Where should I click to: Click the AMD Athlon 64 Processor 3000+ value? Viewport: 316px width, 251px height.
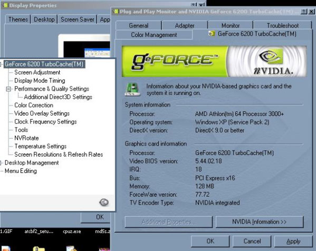coord(239,114)
